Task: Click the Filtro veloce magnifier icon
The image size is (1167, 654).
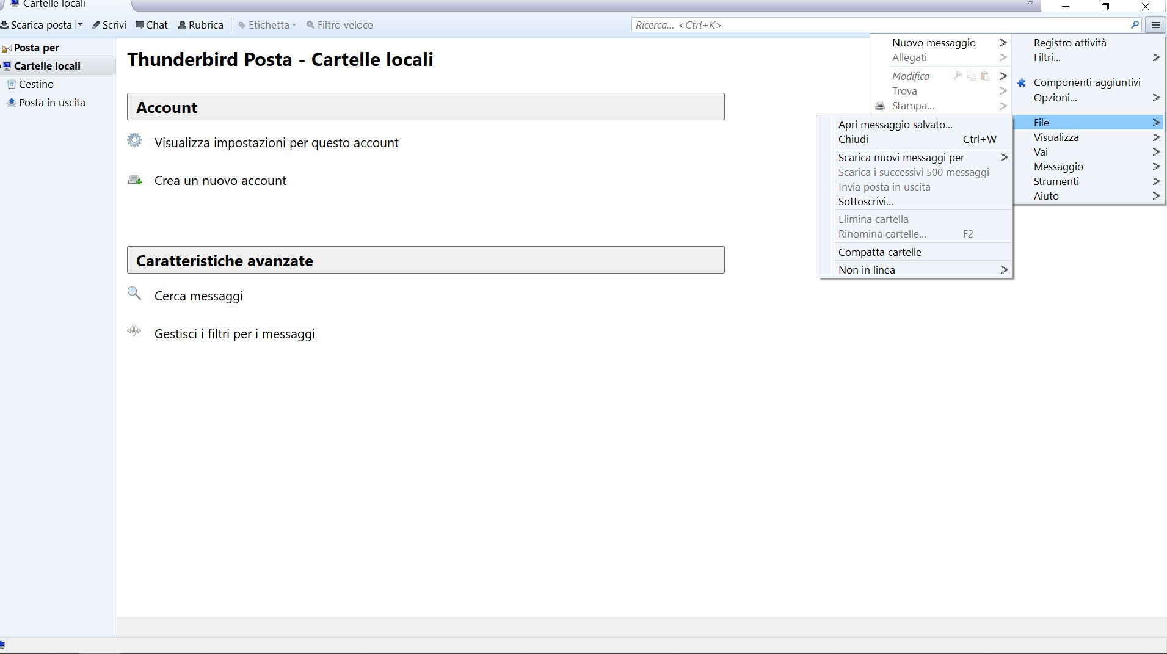Action: click(x=310, y=25)
